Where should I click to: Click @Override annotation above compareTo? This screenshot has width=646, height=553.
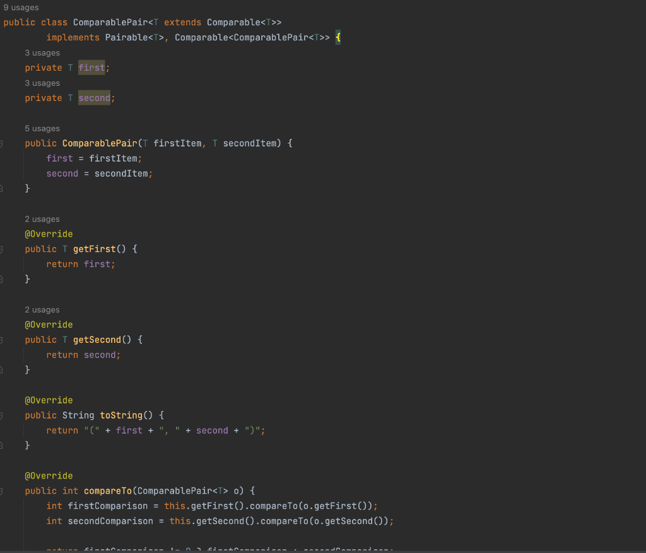tap(49, 476)
